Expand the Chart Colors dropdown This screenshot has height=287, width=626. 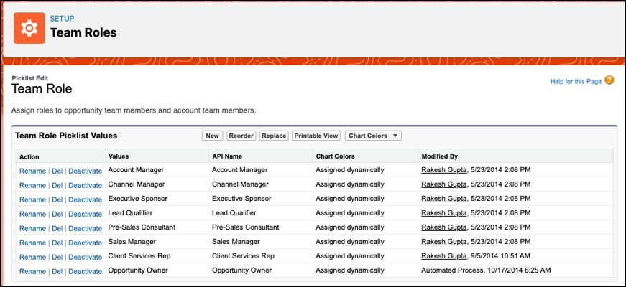373,136
